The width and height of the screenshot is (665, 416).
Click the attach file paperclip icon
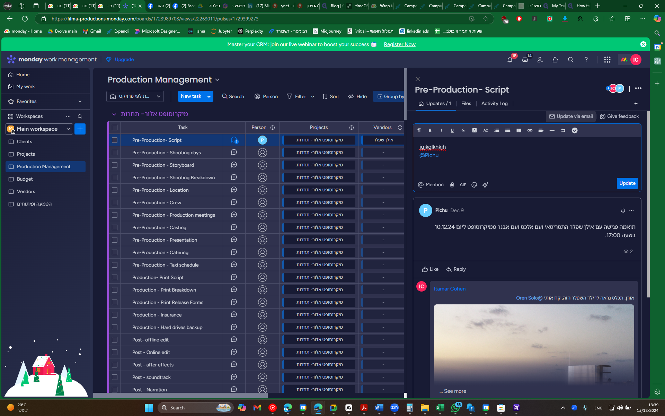(452, 185)
